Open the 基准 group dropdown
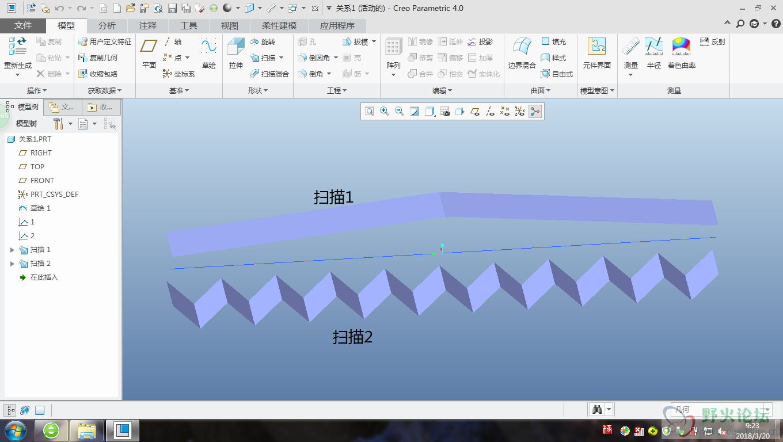 [179, 91]
